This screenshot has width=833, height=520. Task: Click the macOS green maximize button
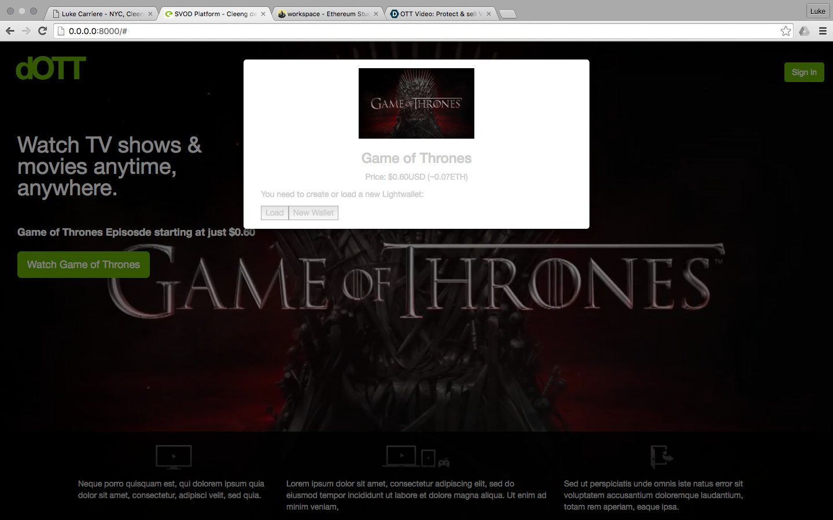point(34,11)
